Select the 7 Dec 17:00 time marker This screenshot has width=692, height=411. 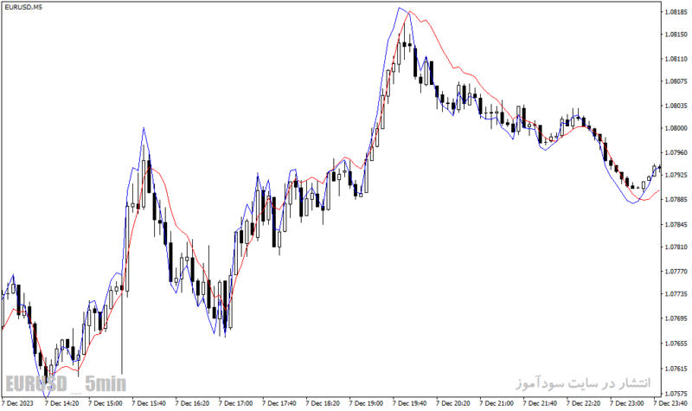pos(235,403)
